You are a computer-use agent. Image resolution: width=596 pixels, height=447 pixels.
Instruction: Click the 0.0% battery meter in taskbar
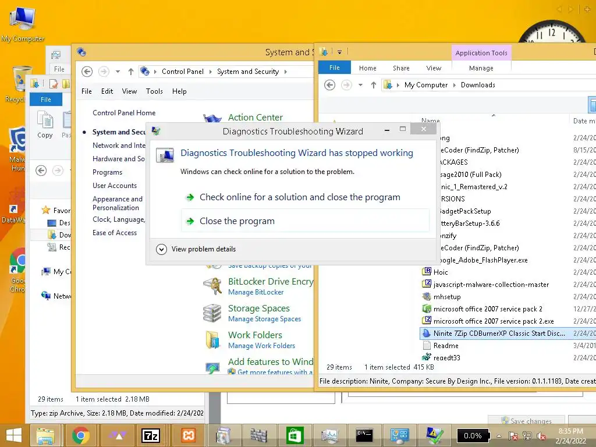coord(473,436)
